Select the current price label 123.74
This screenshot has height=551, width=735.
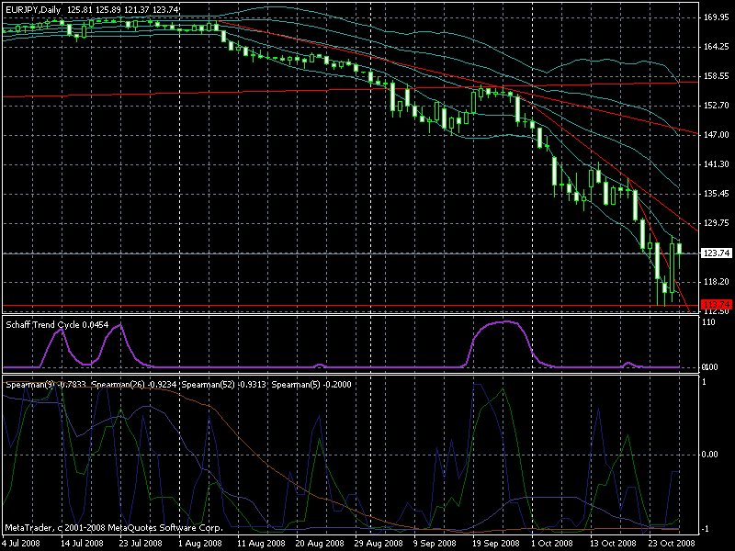point(717,253)
